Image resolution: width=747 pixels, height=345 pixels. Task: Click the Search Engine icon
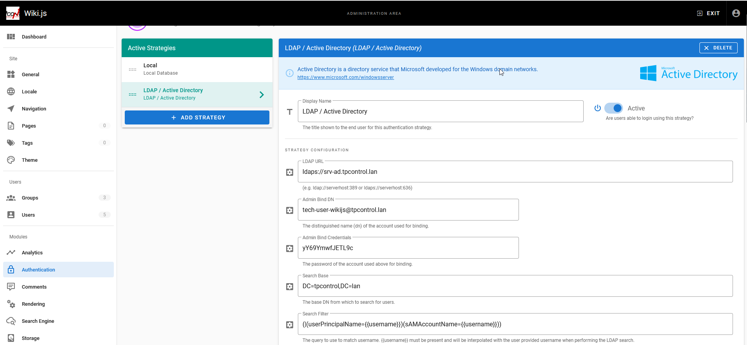[x=11, y=321]
